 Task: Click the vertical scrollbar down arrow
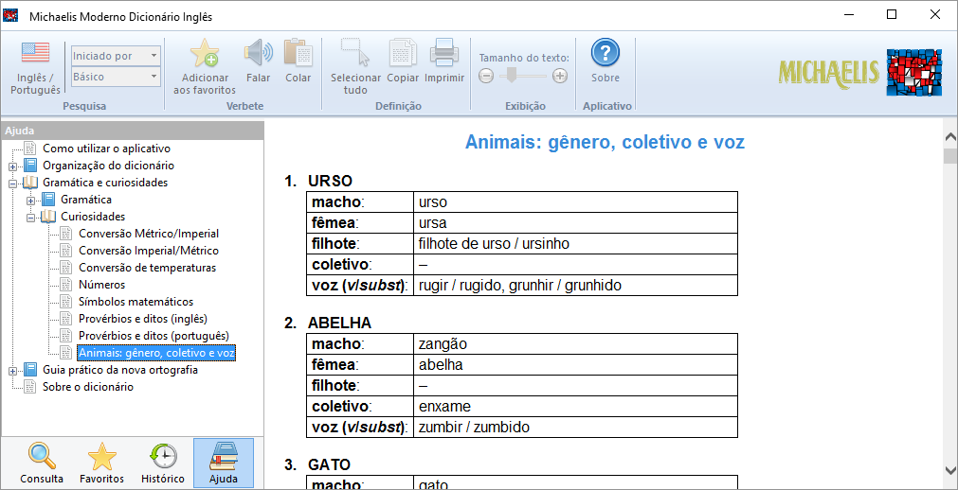(949, 470)
